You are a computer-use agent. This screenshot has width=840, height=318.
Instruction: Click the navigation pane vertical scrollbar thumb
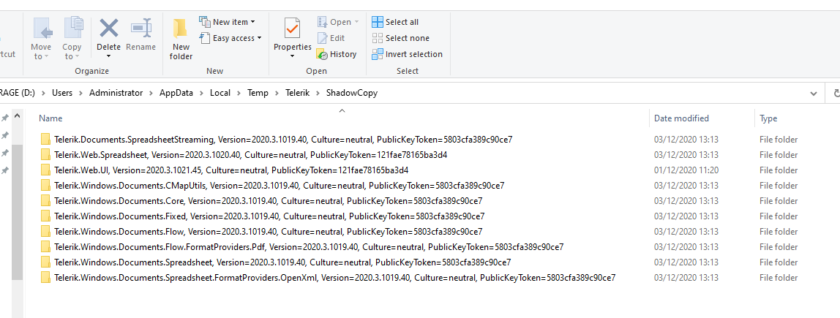[x=17, y=212]
